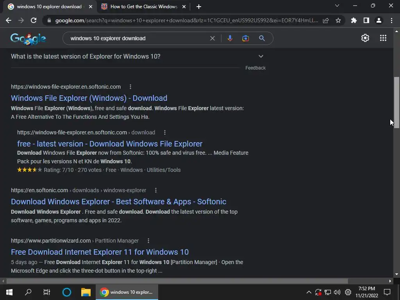Open the Google apps grid
Viewport: 400px width, 300px height.
tap(383, 38)
